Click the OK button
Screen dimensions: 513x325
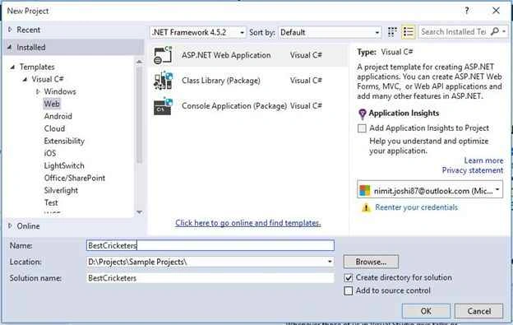point(426,311)
